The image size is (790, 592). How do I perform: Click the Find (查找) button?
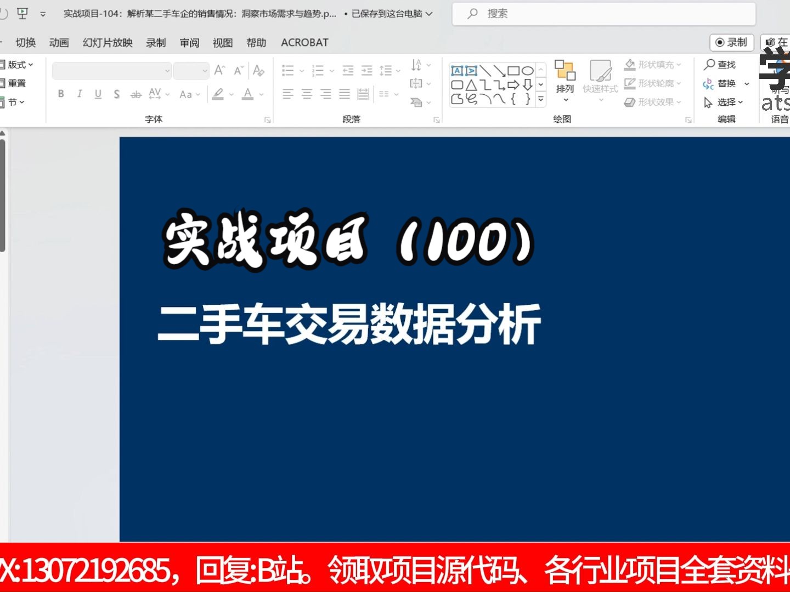720,65
